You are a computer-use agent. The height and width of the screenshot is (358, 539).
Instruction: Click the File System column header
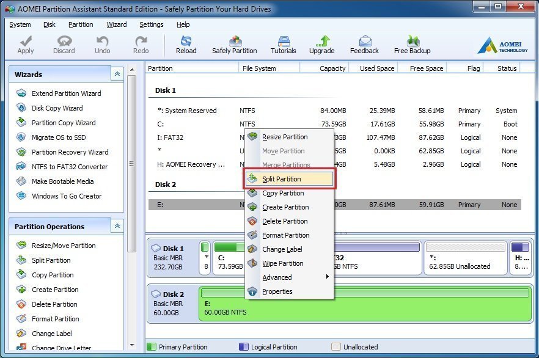[x=269, y=68]
